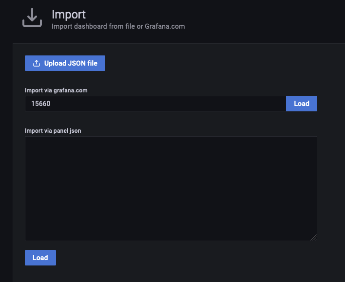Click the 'Upload JSON file' text label
This screenshot has height=282, width=345.
71,63
